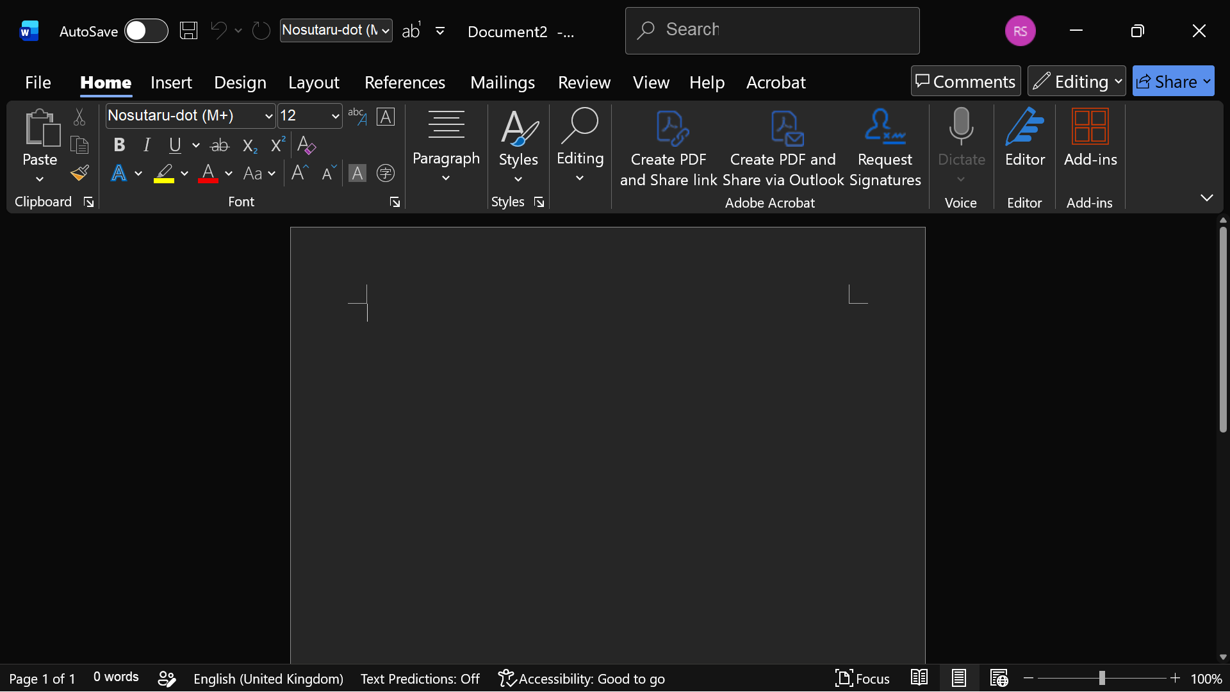Click the Undo arrow icon
Image resolution: width=1230 pixels, height=692 pixels.
218,30
